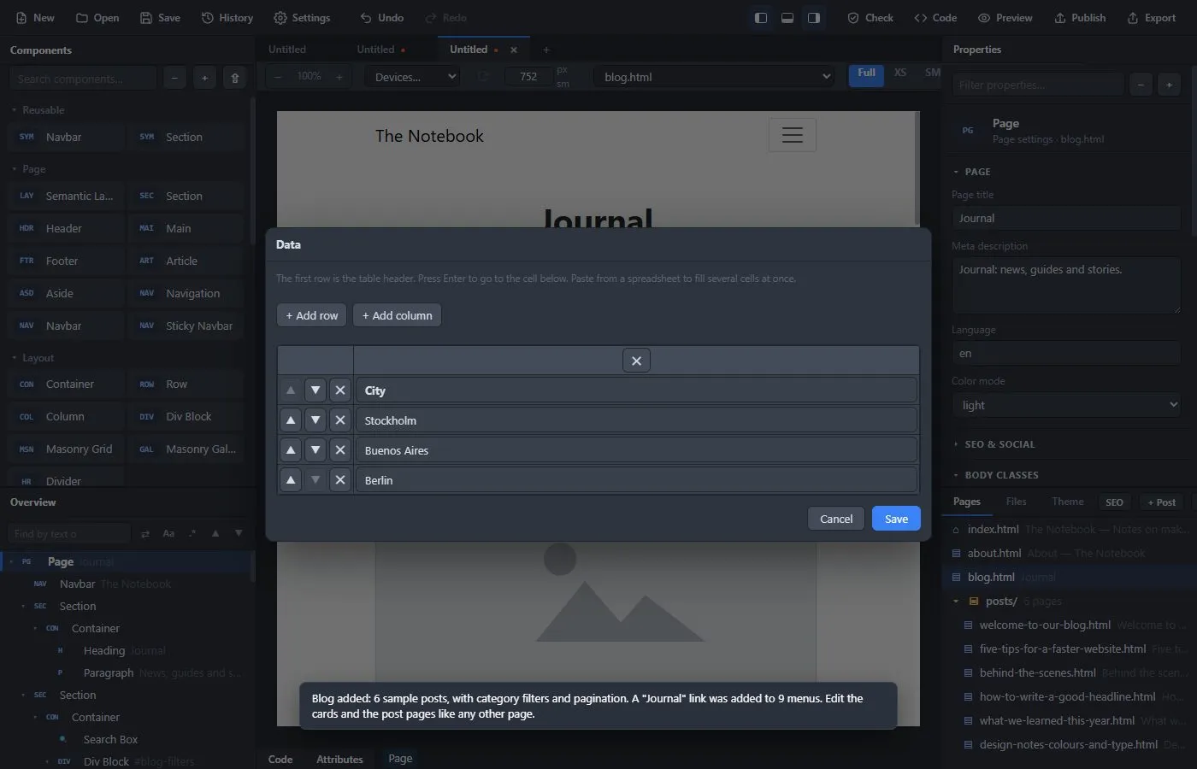Move the Stockholm row up
1197x769 pixels.
[x=291, y=420]
